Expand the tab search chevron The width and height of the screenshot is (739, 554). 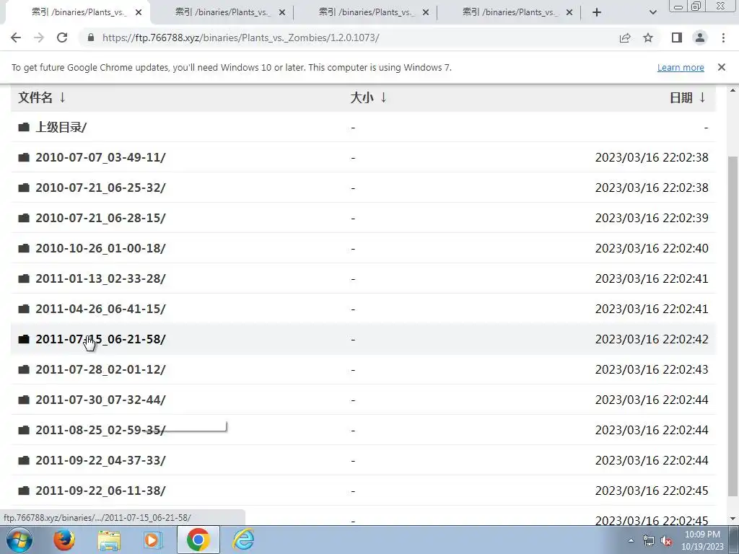[652, 13]
